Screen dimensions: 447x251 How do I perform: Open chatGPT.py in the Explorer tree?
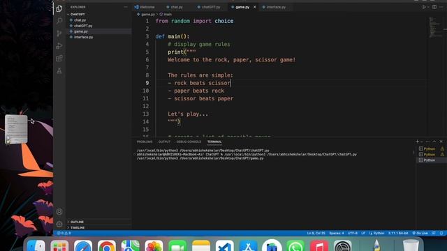click(83, 26)
